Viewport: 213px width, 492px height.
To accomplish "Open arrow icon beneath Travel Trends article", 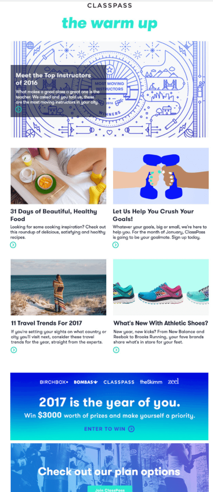I will click(x=14, y=350).
